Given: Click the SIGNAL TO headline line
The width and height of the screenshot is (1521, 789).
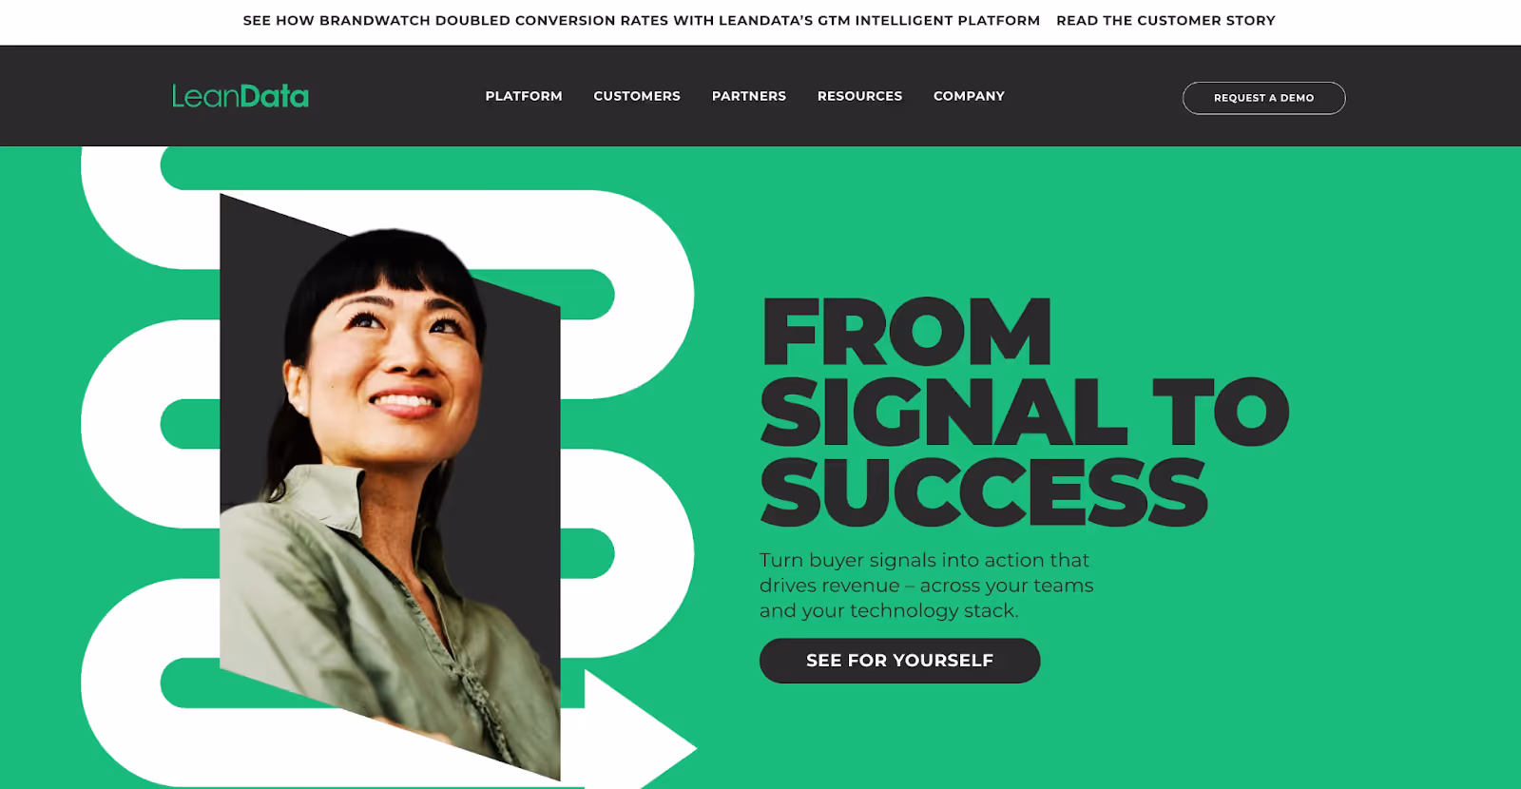Looking at the screenshot, I should (1025, 412).
